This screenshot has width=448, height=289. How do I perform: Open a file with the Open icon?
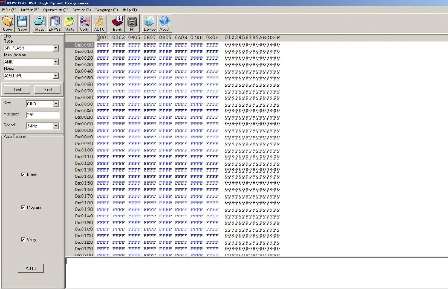click(x=8, y=23)
